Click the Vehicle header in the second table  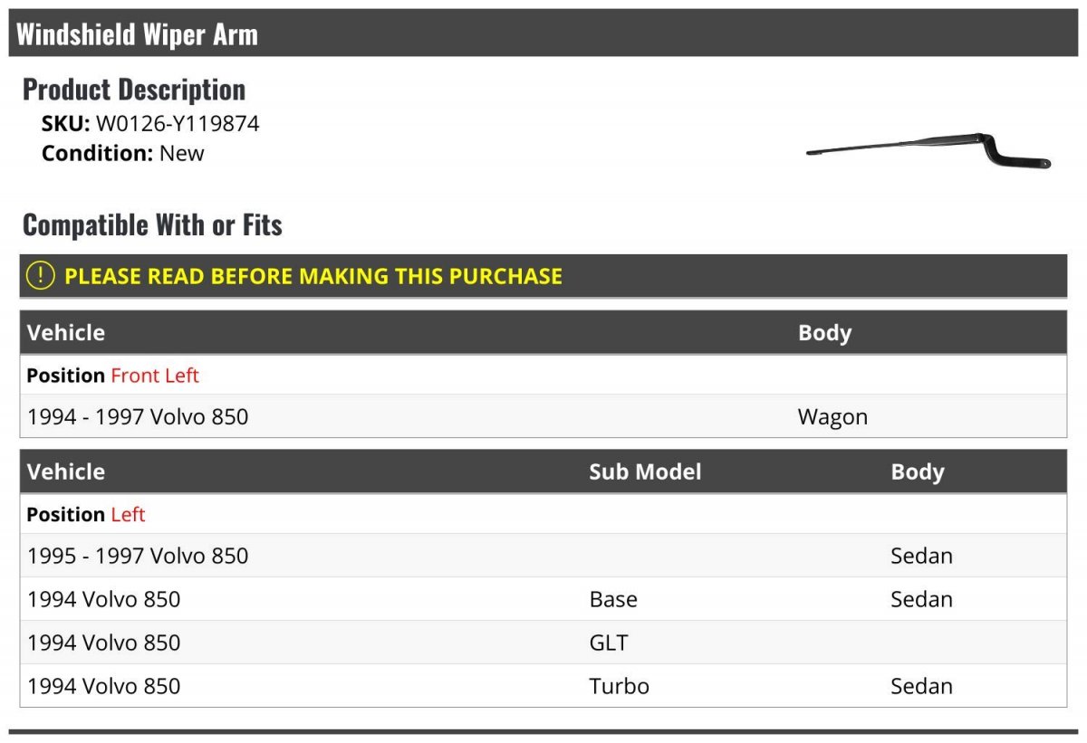66,472
